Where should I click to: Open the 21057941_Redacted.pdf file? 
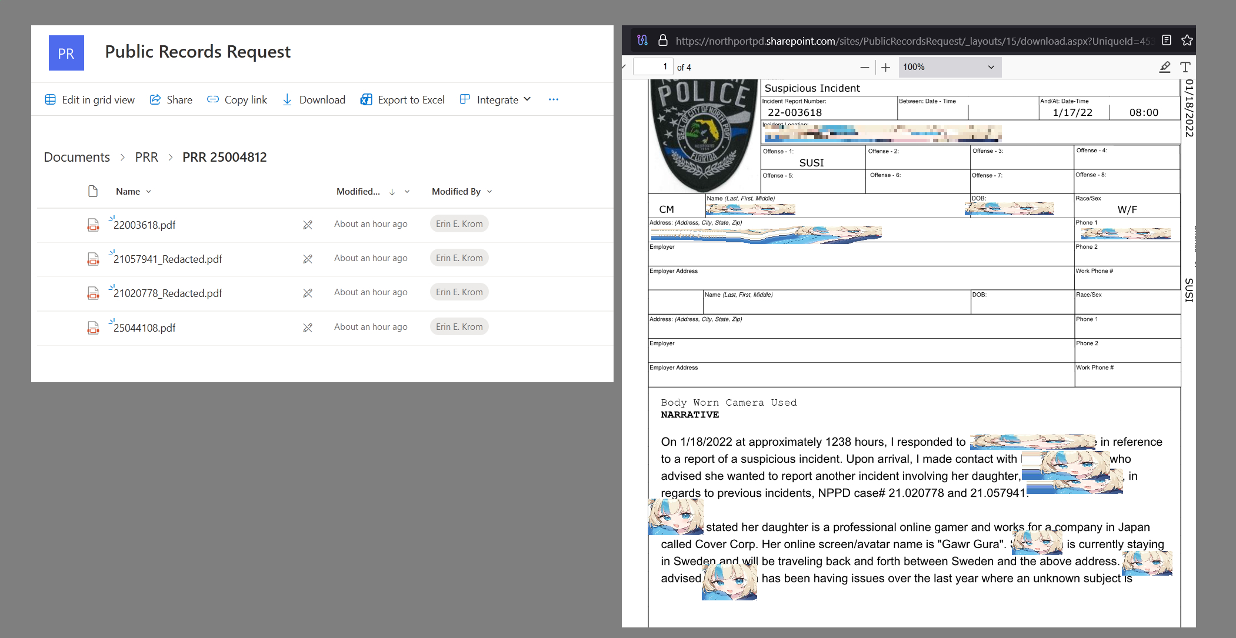pyautogui.click(x=168, y=259)
